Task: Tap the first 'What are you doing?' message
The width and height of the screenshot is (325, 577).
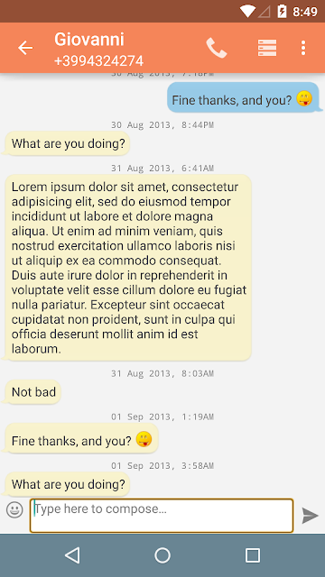Action: pyautogui.click(x=67, y=143)
